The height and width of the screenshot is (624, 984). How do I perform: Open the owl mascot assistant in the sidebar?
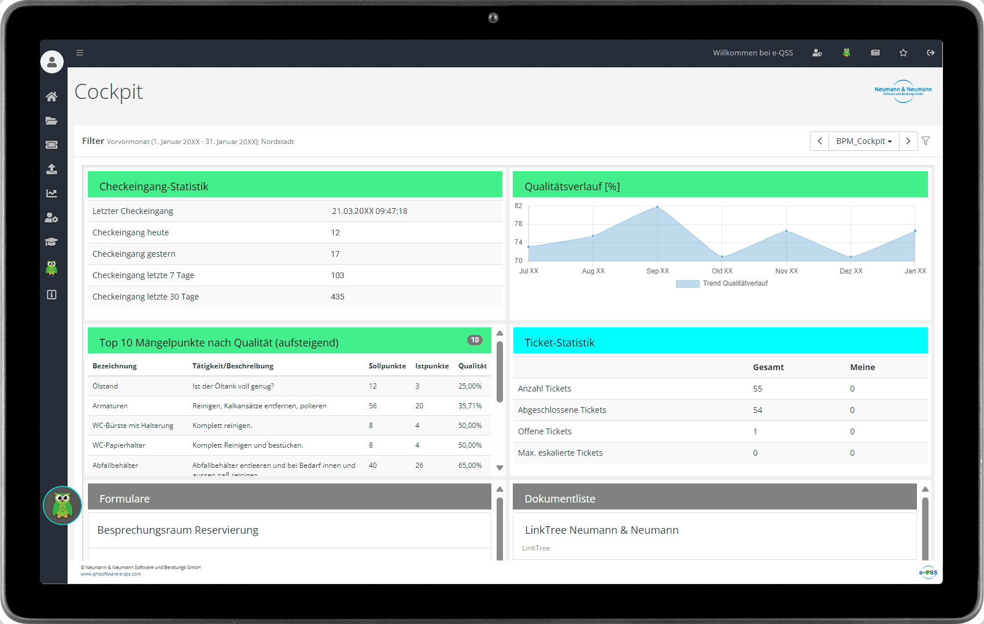click(51, 268)
